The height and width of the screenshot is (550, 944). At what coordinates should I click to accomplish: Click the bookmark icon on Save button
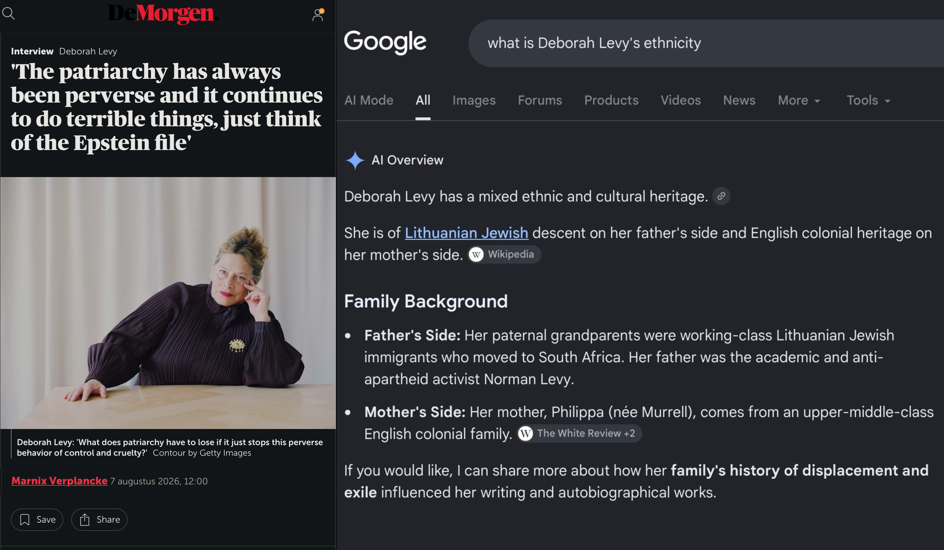[25, 520]
